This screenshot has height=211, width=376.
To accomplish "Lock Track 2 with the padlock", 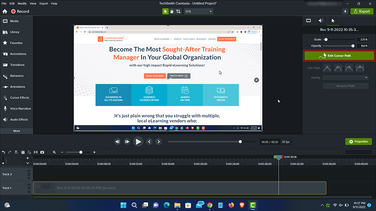I will click(29, 178).
